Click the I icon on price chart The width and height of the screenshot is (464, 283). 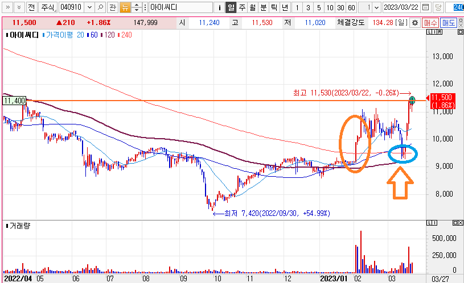(434, 32)
